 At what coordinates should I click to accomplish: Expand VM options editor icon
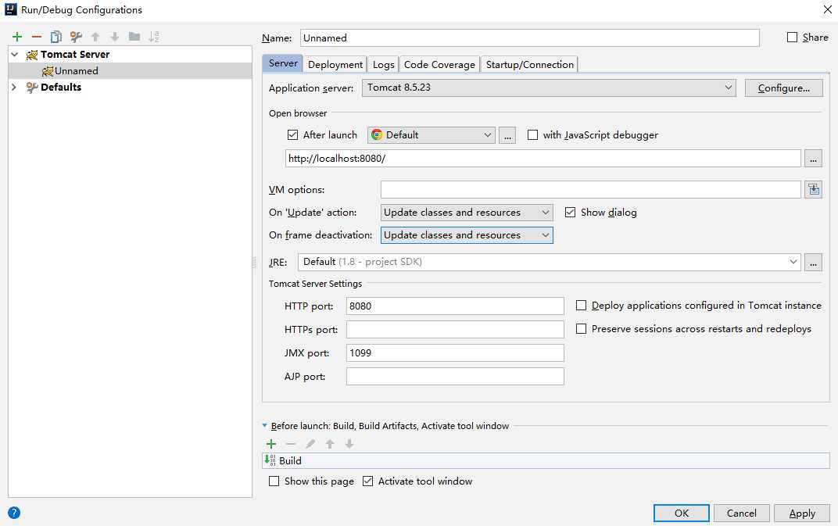pos(814,189)
